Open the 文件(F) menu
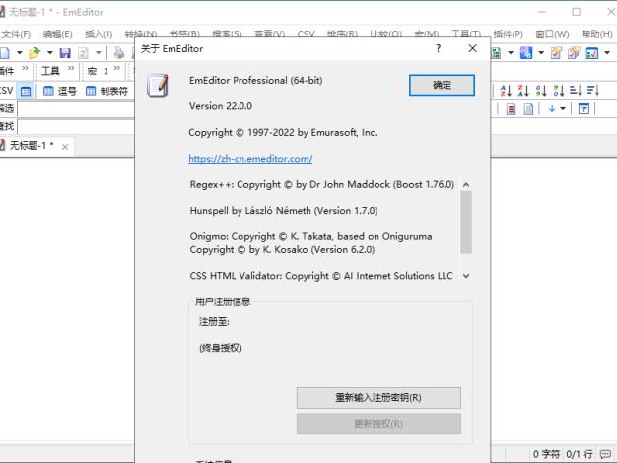Image resolution: width=617 pixels, height=463 pixels. [16, 34]
